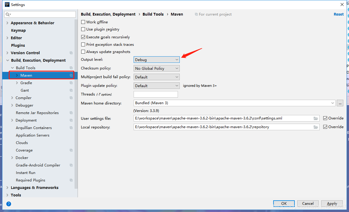Expand Appearance & Behavior section
This screenshot has width=349, height=212.
(7, 23)
